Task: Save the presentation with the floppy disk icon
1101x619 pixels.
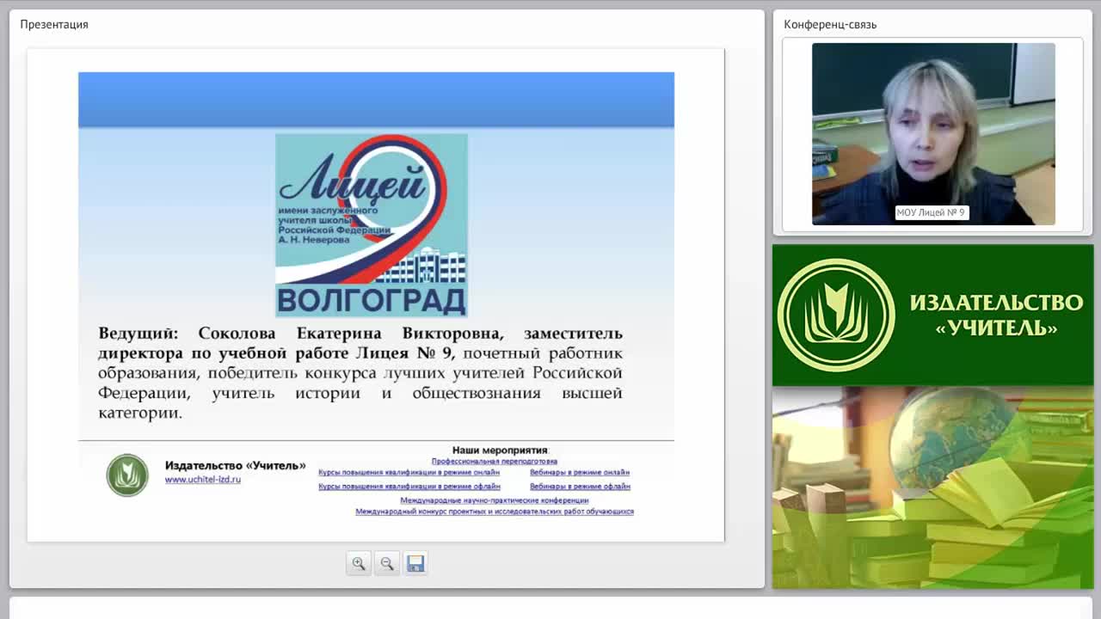Action: [x=415, y=563]
